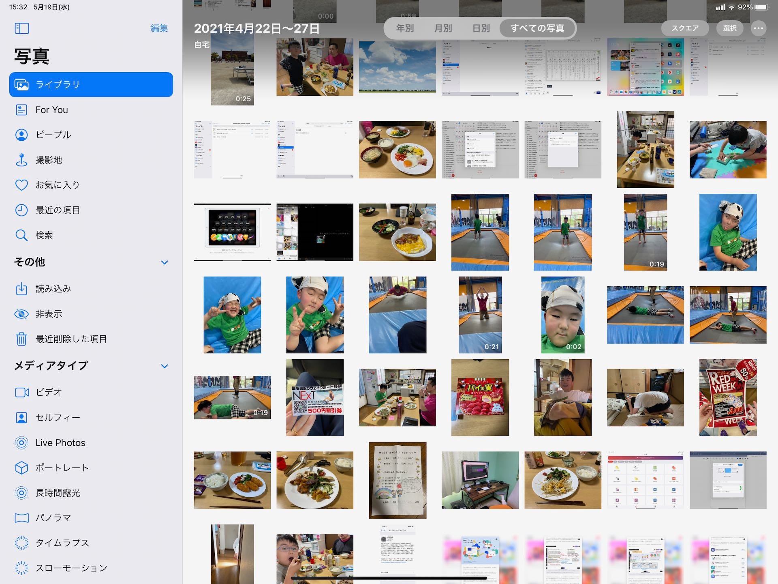Open the ピープル people album
The image size is (778, 584).
click(x=53, y=135)
